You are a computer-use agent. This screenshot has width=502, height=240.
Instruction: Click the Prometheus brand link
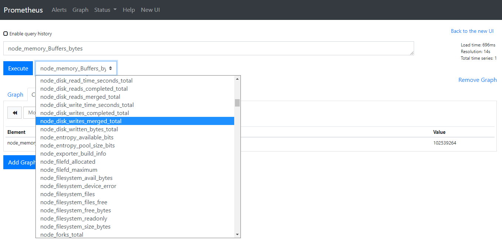pyautogui.click(x=23, y=10)
